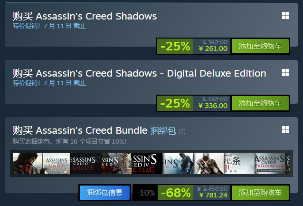Add Assassin's Creed Shadows to cart
Screen dimensions: 303x206
[x=260, y=47]
